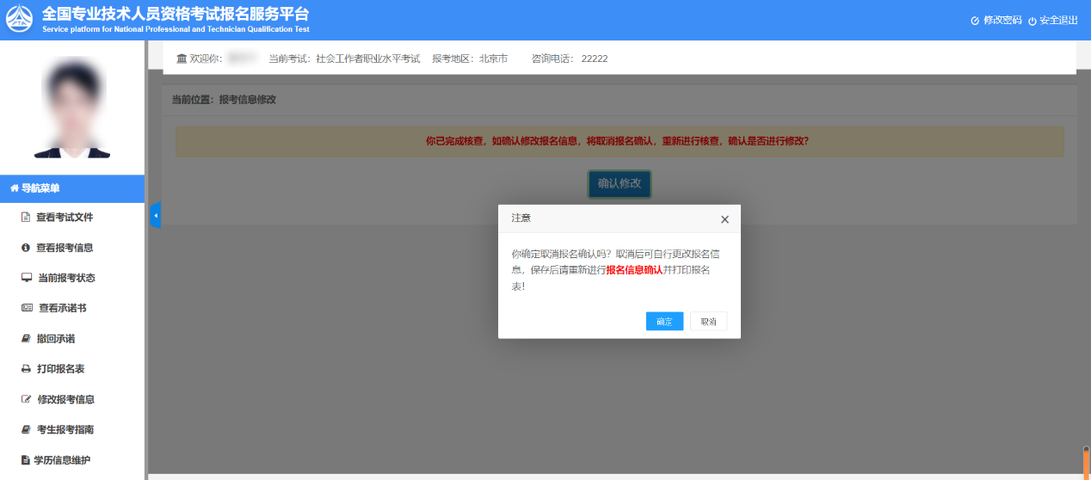Select the 导航菜单 header
This screenshot has height=480, width=1091.
(x=72, y=188)
